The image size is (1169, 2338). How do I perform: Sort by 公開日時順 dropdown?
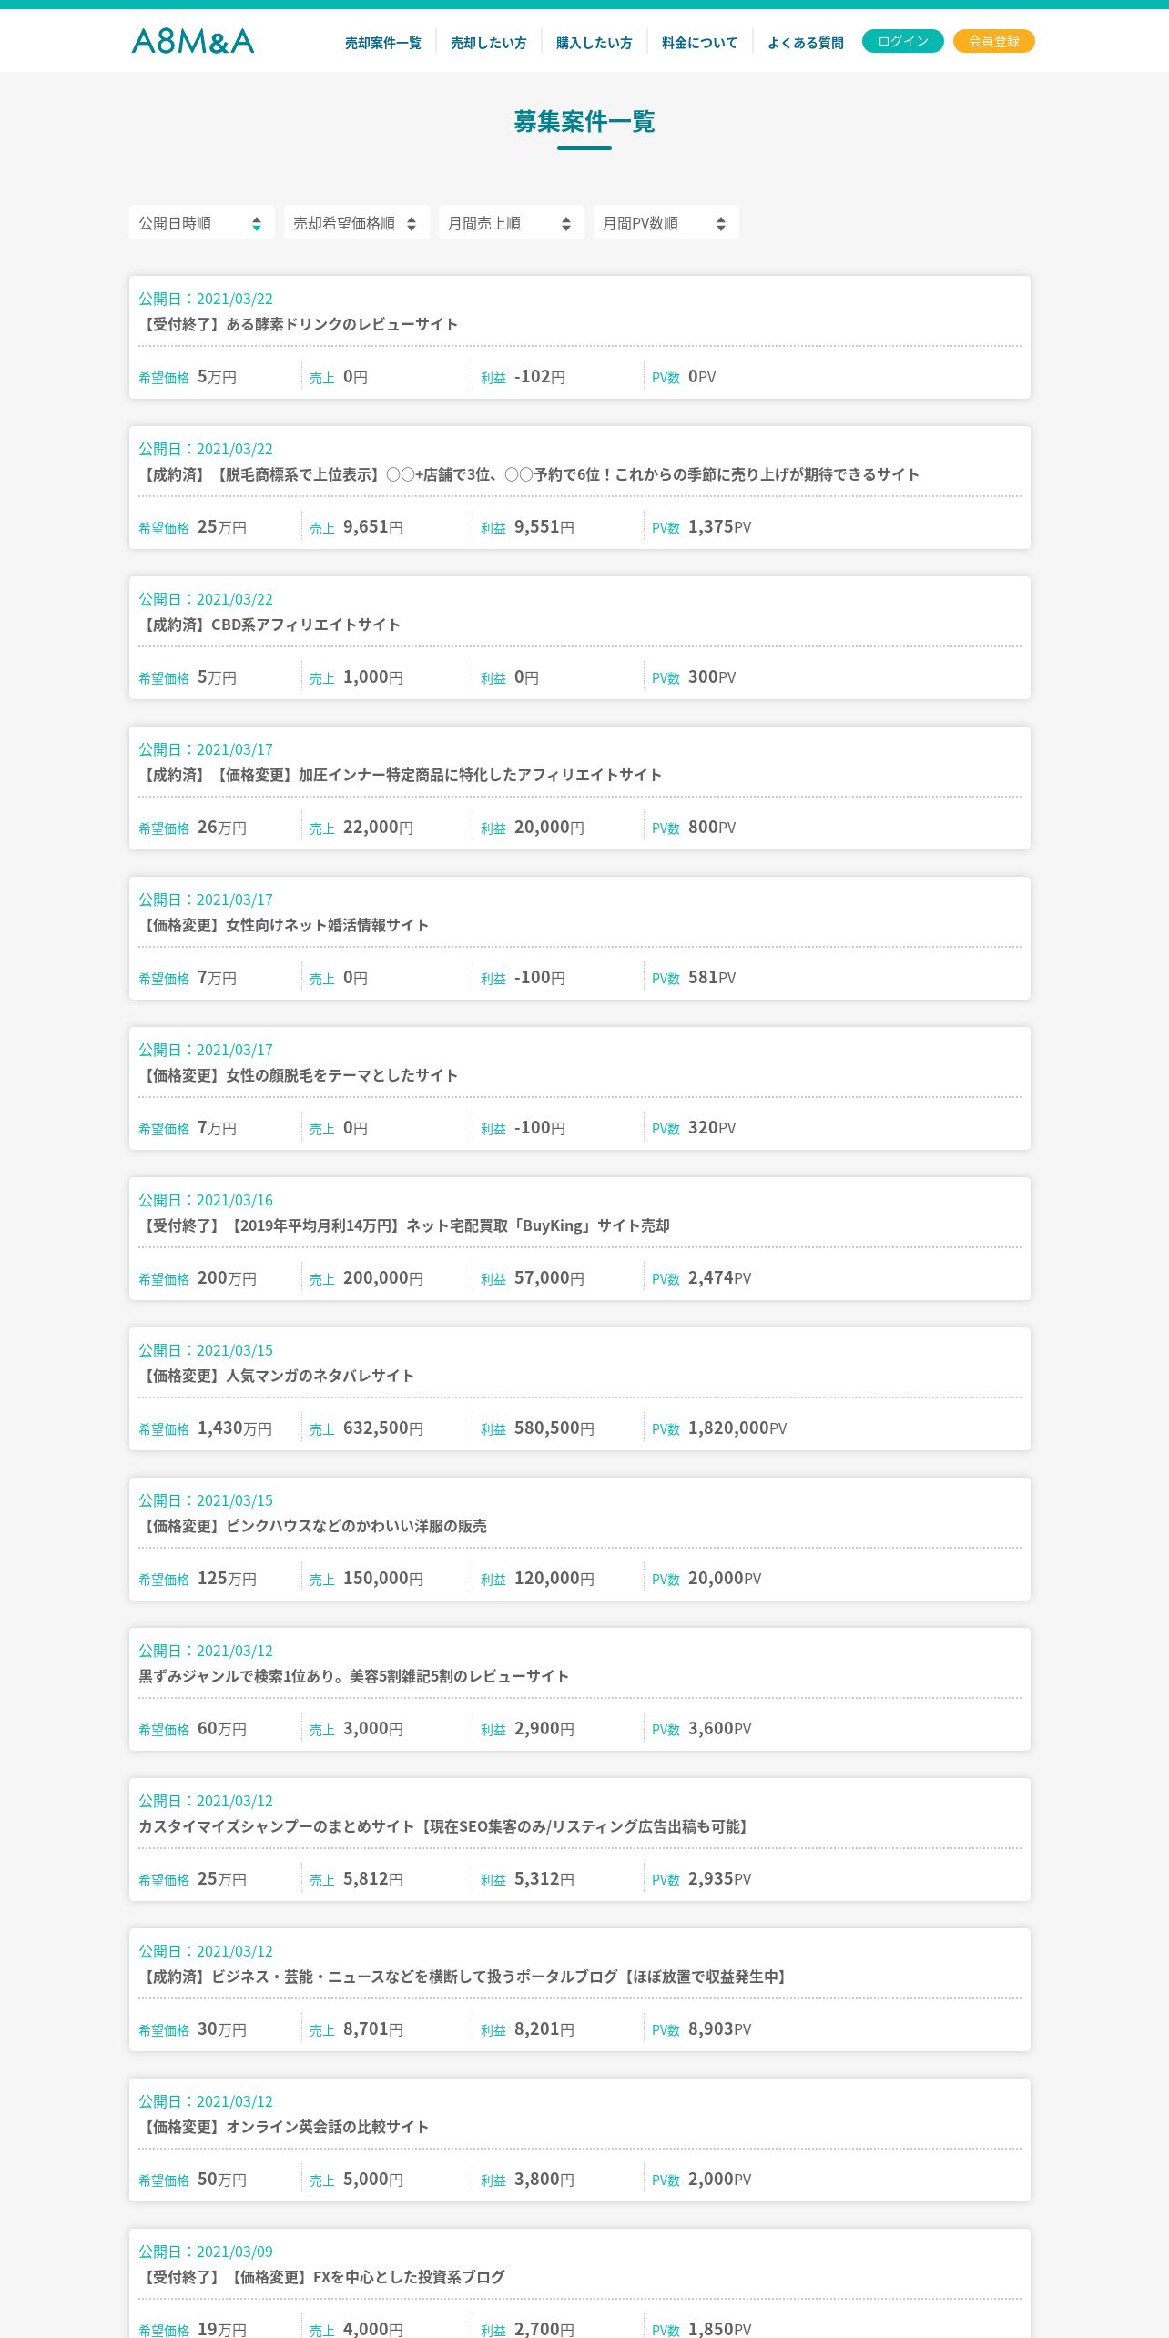click(202, 223)
